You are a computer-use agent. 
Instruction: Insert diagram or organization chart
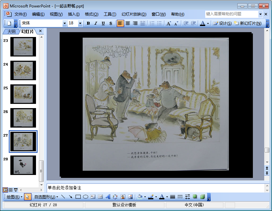pyautogui.click(x=115, y=197)
